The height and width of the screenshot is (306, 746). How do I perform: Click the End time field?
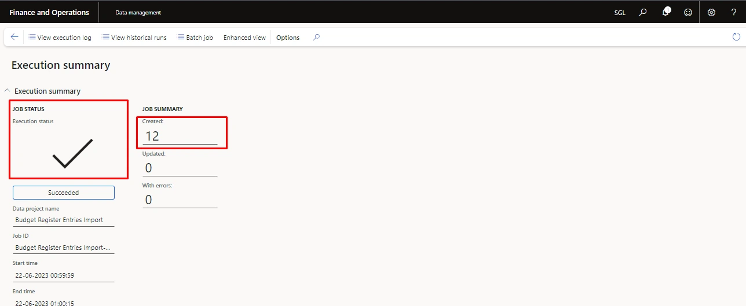coord(64,303)
